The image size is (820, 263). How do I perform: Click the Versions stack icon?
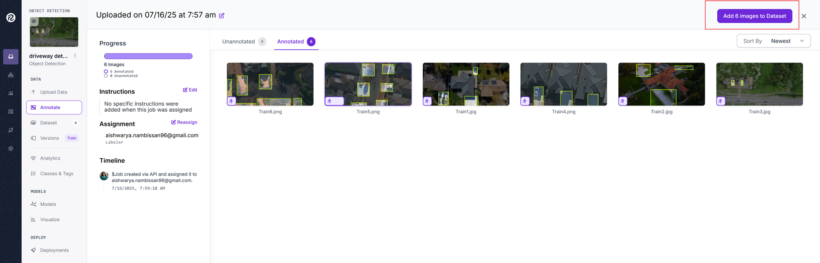click(x=33, y=138)
